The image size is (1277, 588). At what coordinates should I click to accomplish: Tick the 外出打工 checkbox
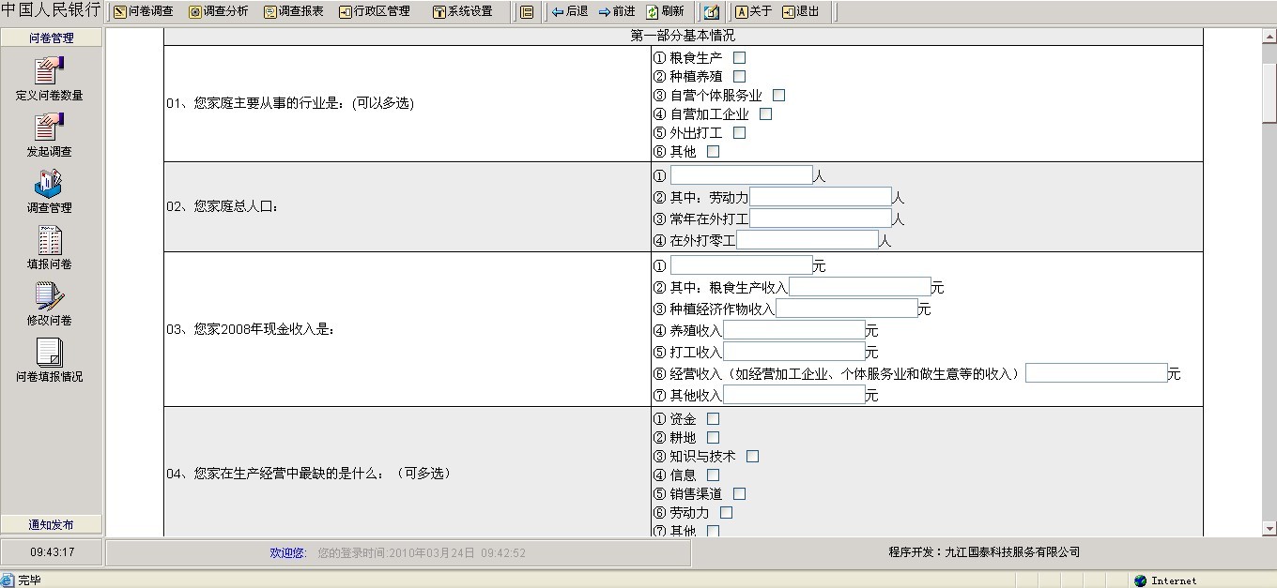pos(739,133)
